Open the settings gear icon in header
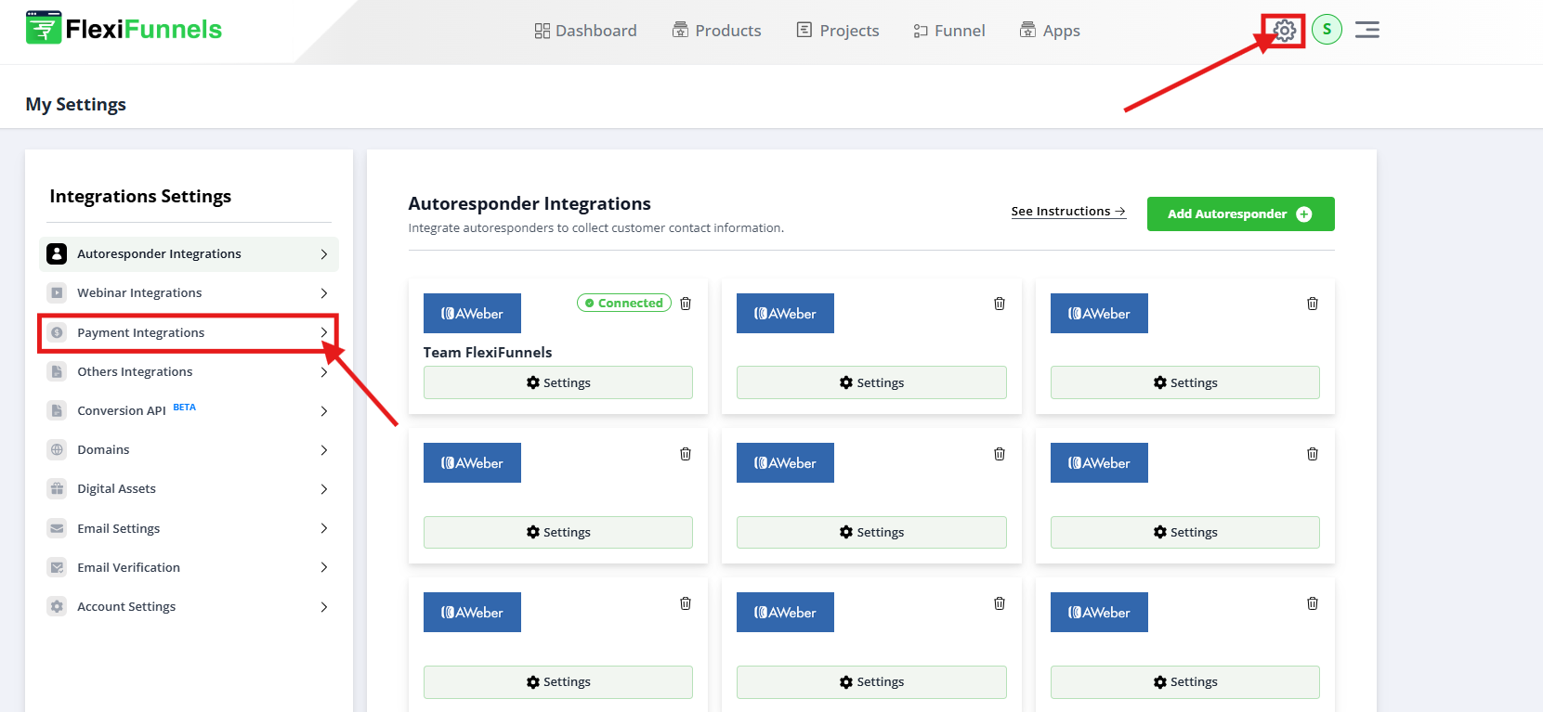The width and height of the screenshot is (1543, 712). coord(1284,31)
